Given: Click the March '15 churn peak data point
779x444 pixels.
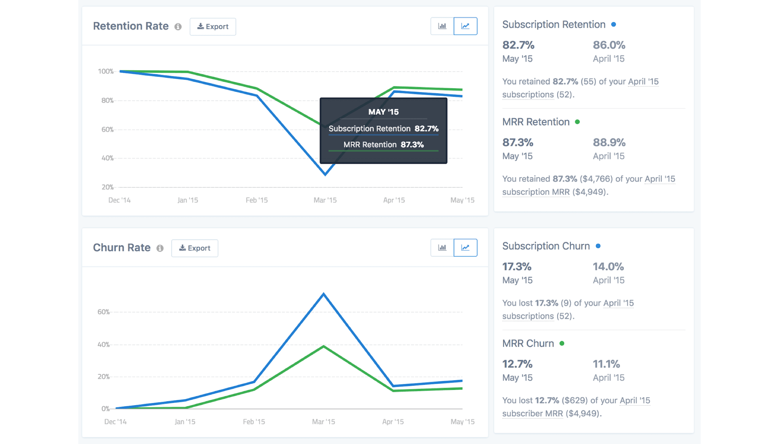Looking at the screenshot, I should [x=323, y=294].
